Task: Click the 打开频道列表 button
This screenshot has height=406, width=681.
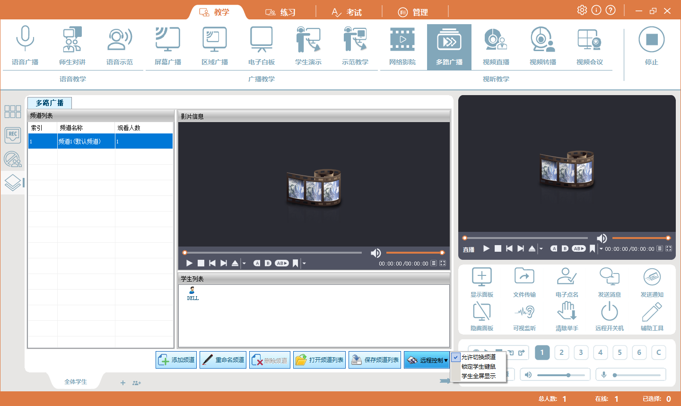Action: tap(320, 360)
